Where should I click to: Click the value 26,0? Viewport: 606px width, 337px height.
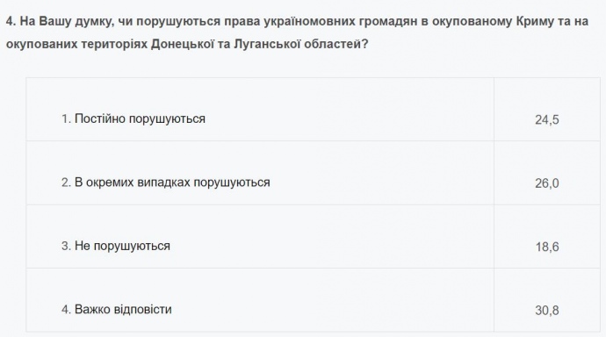547,183
